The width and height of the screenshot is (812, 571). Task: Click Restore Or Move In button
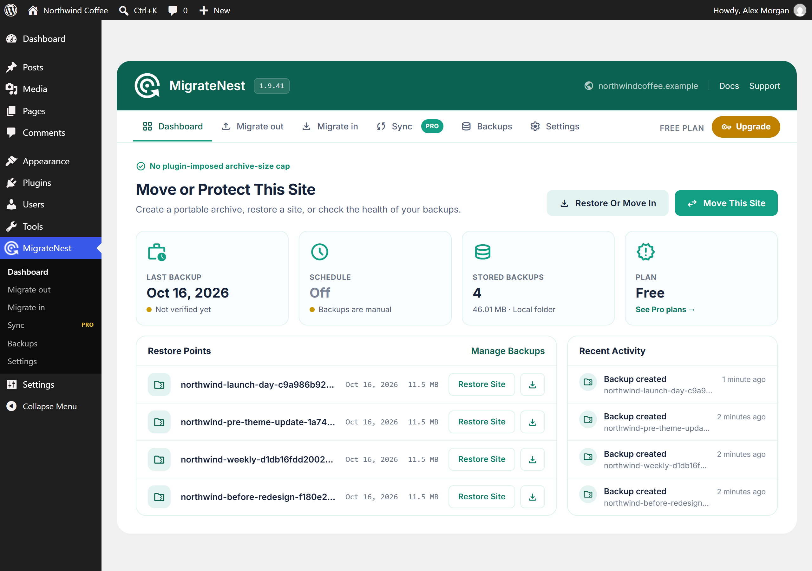tap(607, 203)
